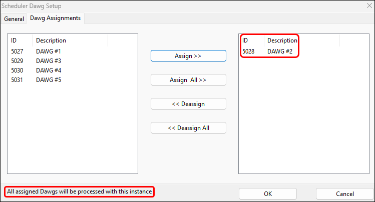Pick the DAWG #5 entry

click(x=49, y=80)
